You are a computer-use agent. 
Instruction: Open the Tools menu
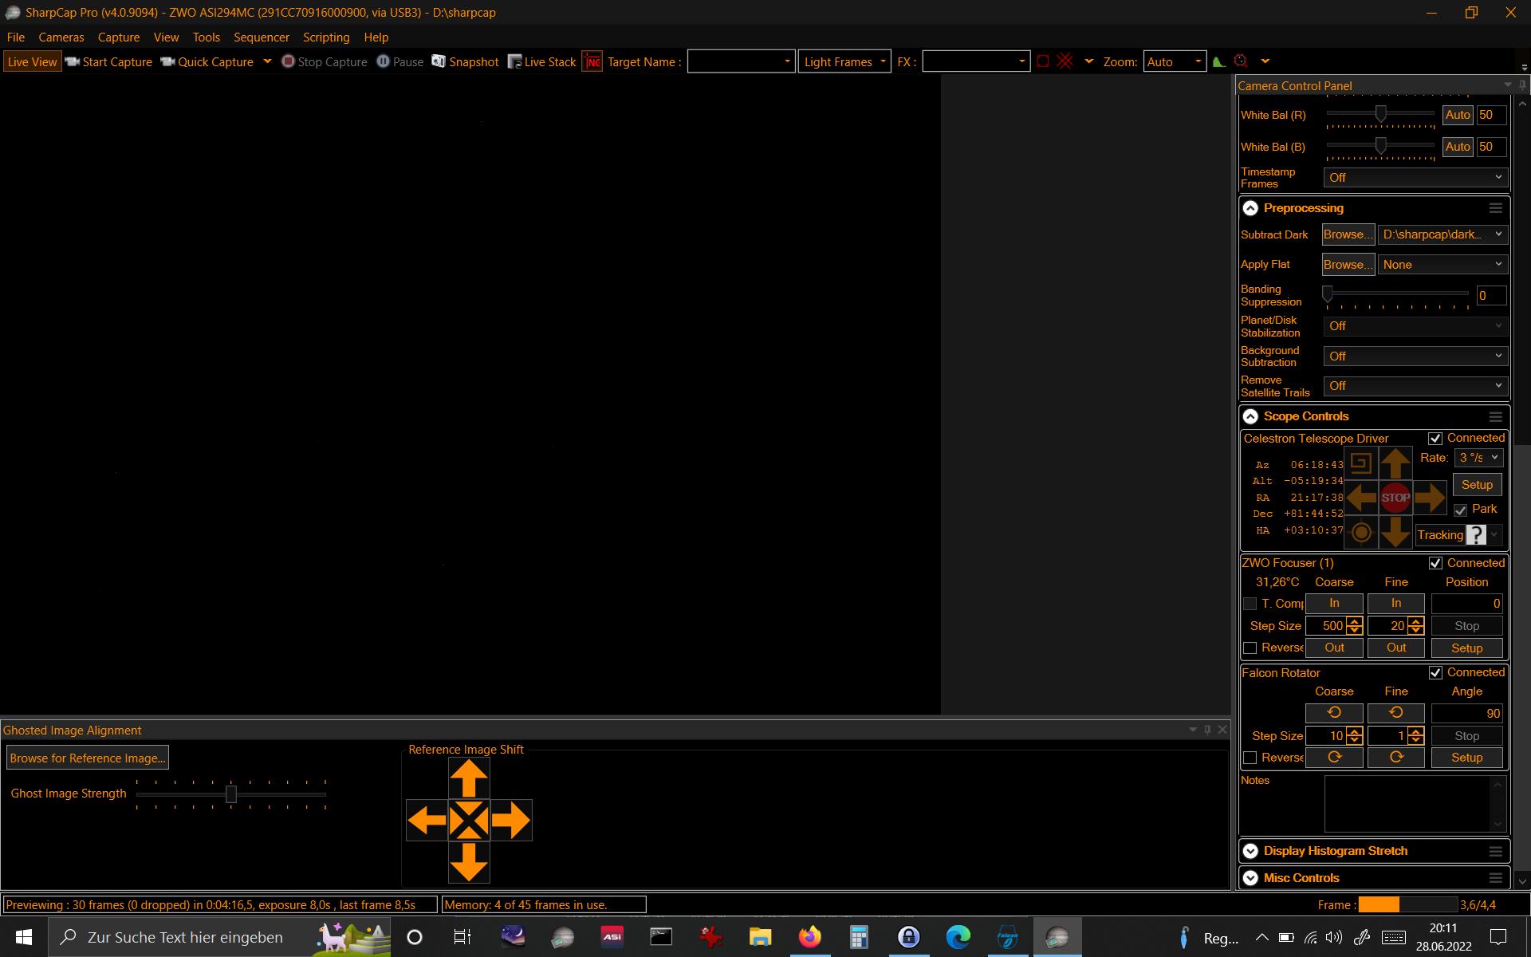206,37
